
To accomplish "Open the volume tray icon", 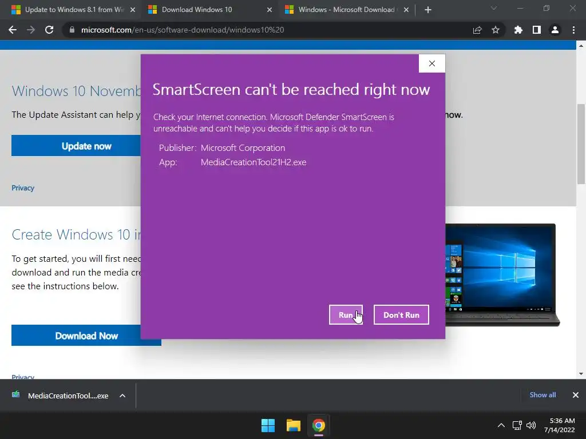I will (x=530, y=425).
